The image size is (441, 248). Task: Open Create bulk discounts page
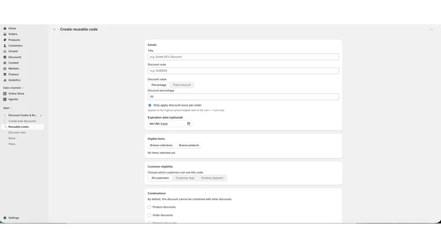22,121
